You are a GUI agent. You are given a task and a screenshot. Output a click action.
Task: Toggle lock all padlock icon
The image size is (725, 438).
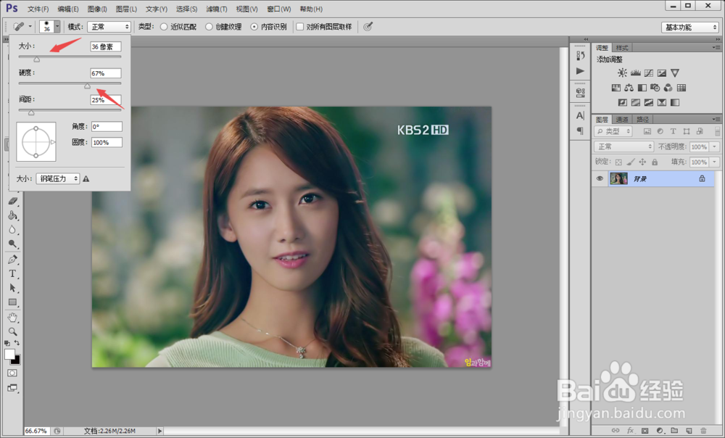654,162
